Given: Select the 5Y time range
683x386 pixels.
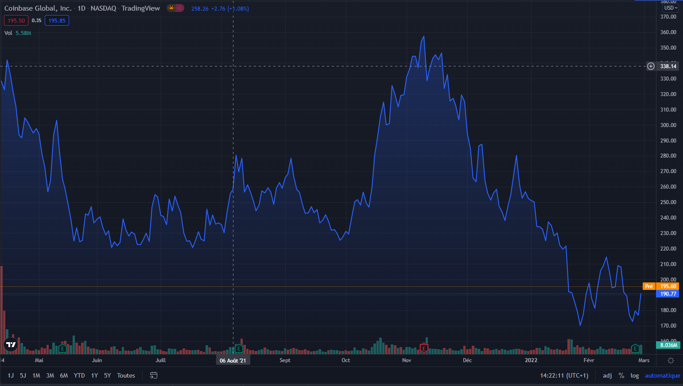Looking at the screenshot, I should coord(107,375).
